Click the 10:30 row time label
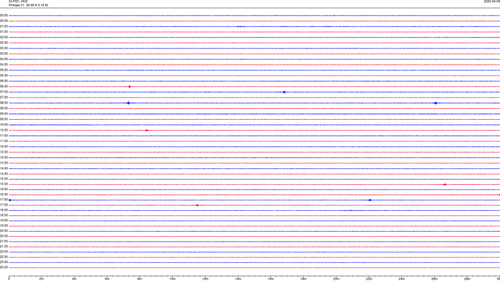Image resolution: width=500 pixels, height=281 pixels. tap(4, 130)
